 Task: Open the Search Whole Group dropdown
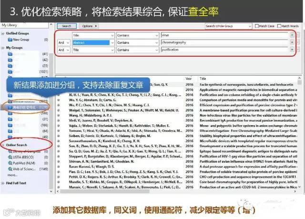(x=229, y=26)
